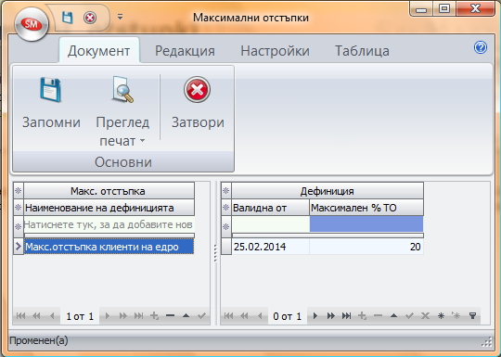Click right navigator filter funnel icon

472,316
